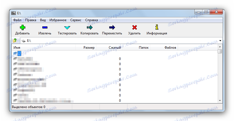Click 'Выделено объектов: 0' status text
234x121 pixels.
tap(29, 107)
